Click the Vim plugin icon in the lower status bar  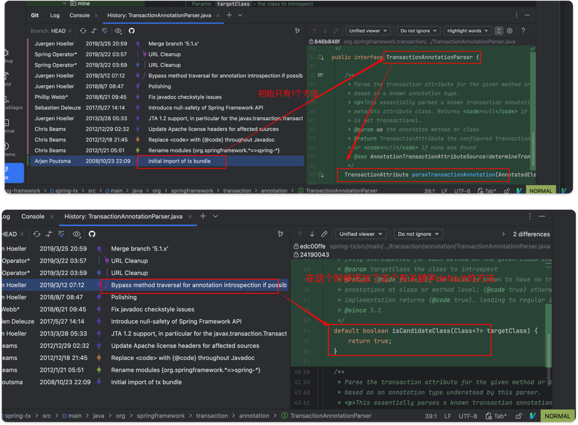(533, 416)
